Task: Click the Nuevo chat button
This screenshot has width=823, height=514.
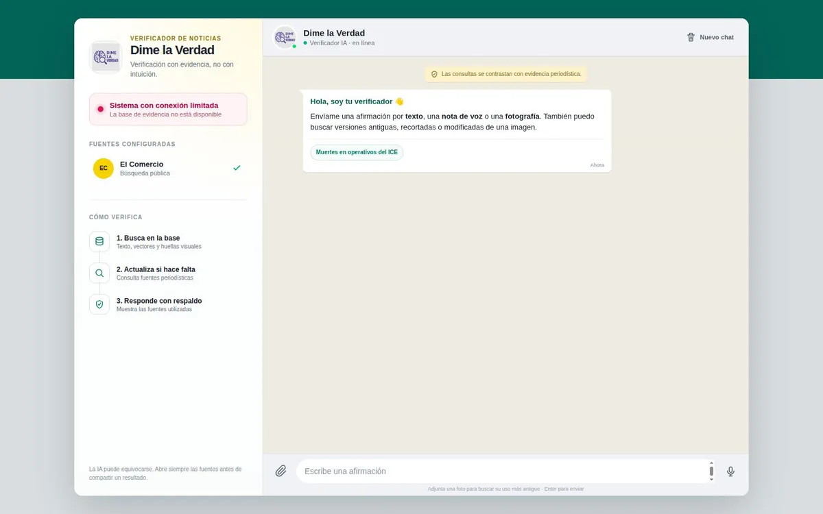Action: tap(711, 37)
